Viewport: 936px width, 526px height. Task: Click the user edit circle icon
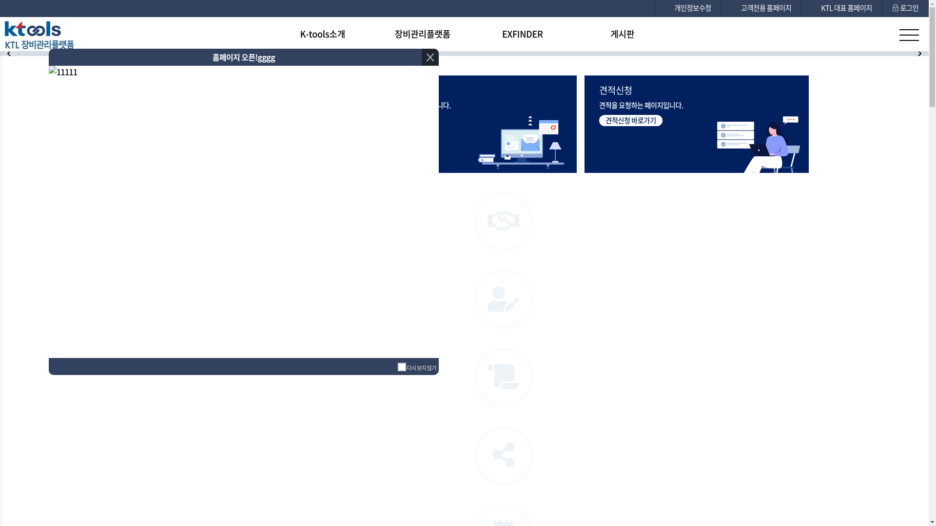(503, 300)
